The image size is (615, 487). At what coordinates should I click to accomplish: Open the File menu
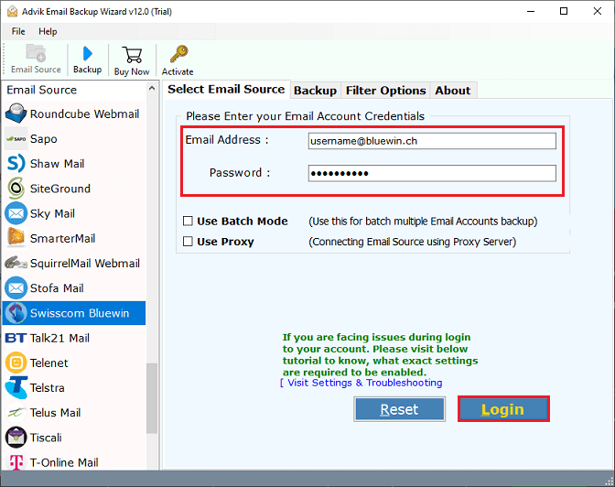[18, 31]
